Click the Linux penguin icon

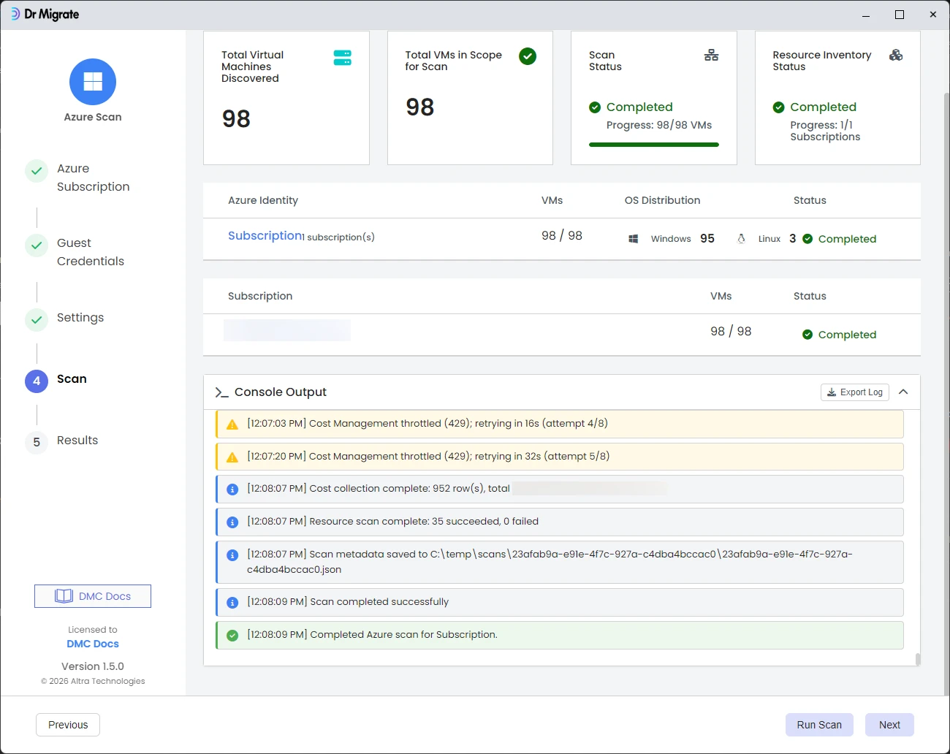click(741, 239)
